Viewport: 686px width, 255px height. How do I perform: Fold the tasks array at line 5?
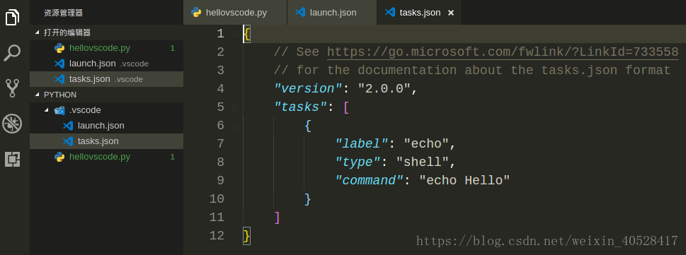pyautogui.click(x=235, y=107)
